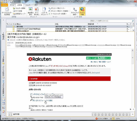Open 受信トレイ (117) in navigation pane
Image resolution: width=137 pixels, height=121 pixels.
(x=4, y=58)
